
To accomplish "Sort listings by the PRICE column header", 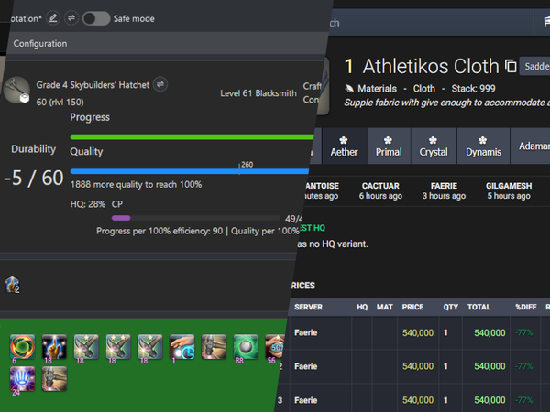I will (x=412, y=307).
